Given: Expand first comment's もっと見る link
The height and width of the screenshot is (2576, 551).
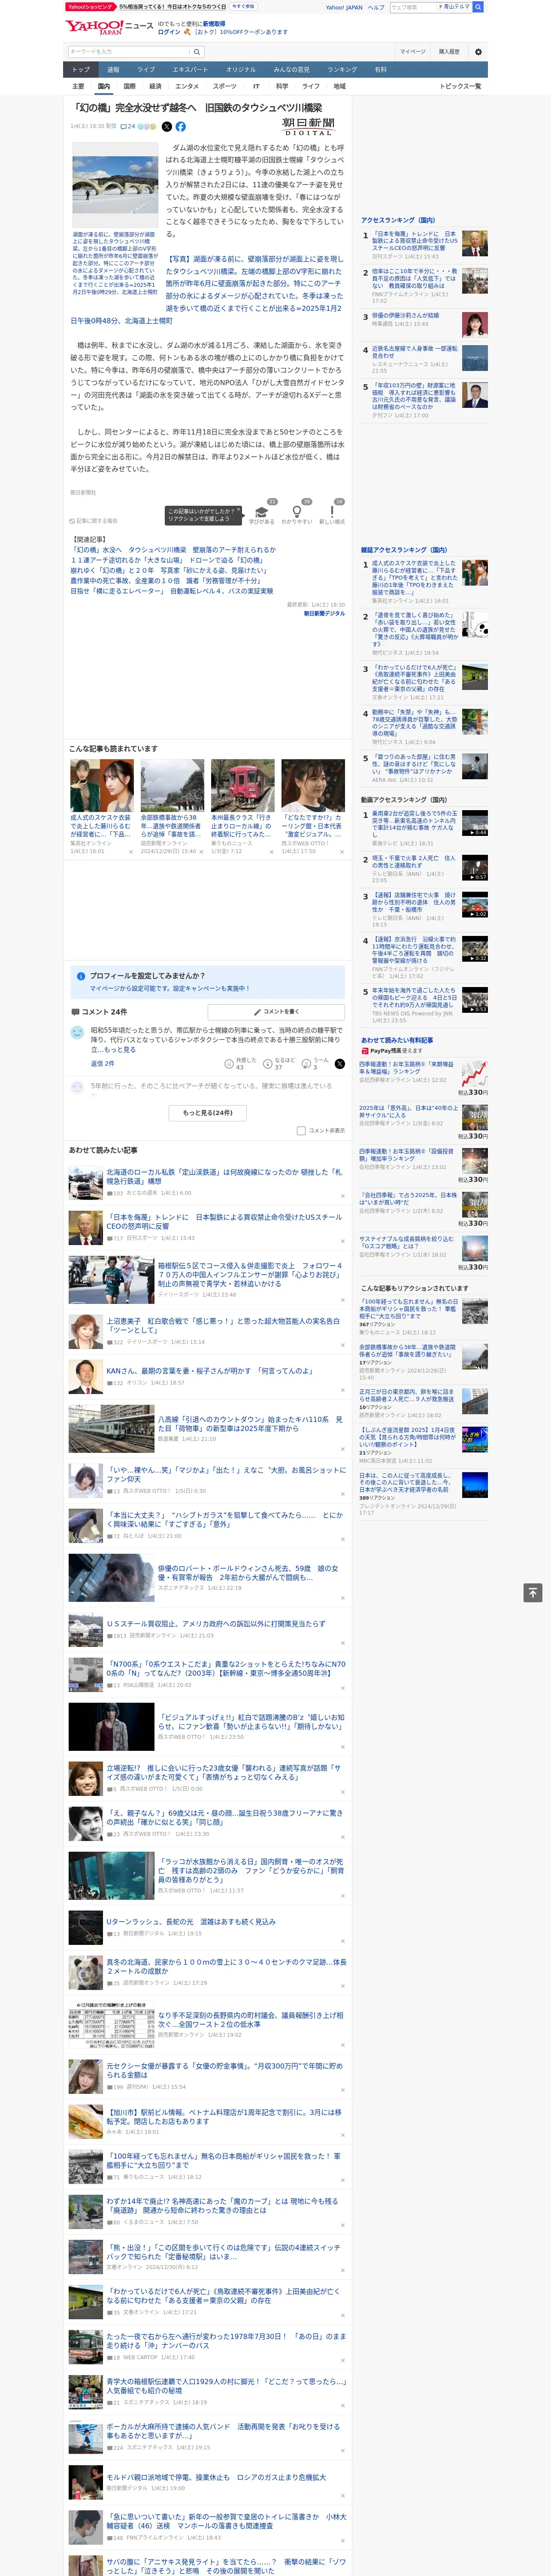Looking at the screenshot, I should (x=120, y=1050).
